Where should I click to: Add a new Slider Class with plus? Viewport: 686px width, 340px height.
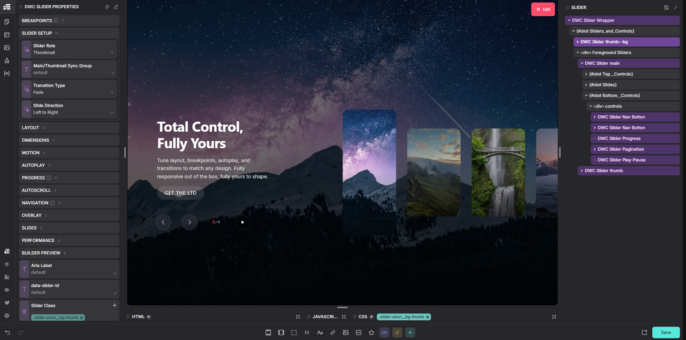coord(115,305)
